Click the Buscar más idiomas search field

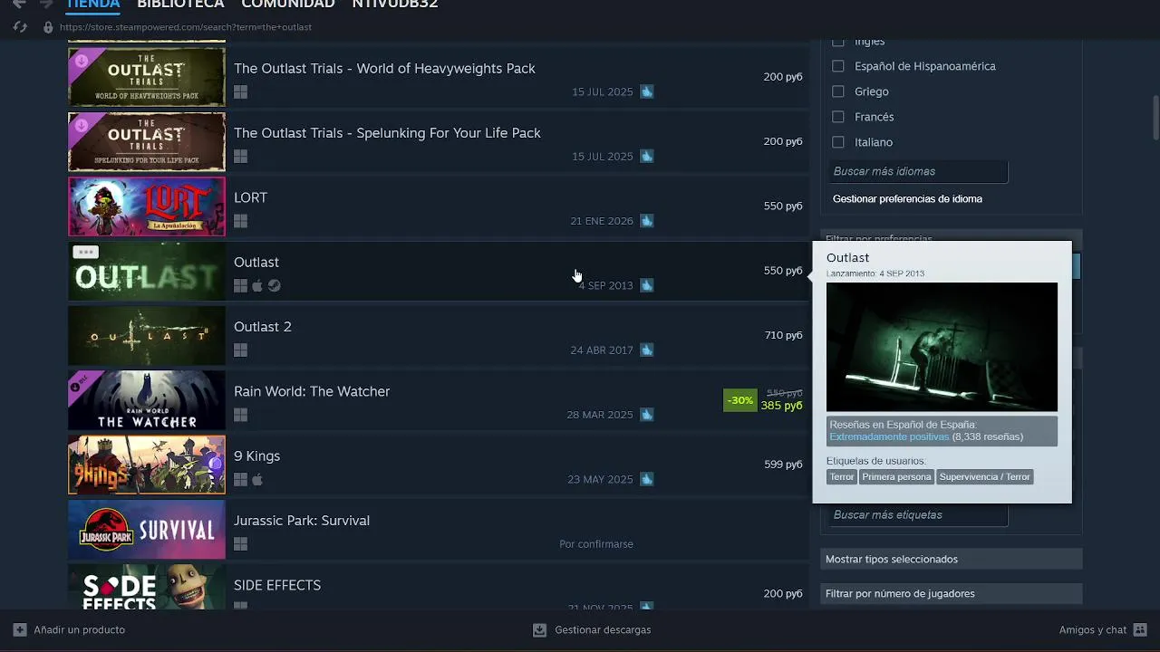point(918,171)
